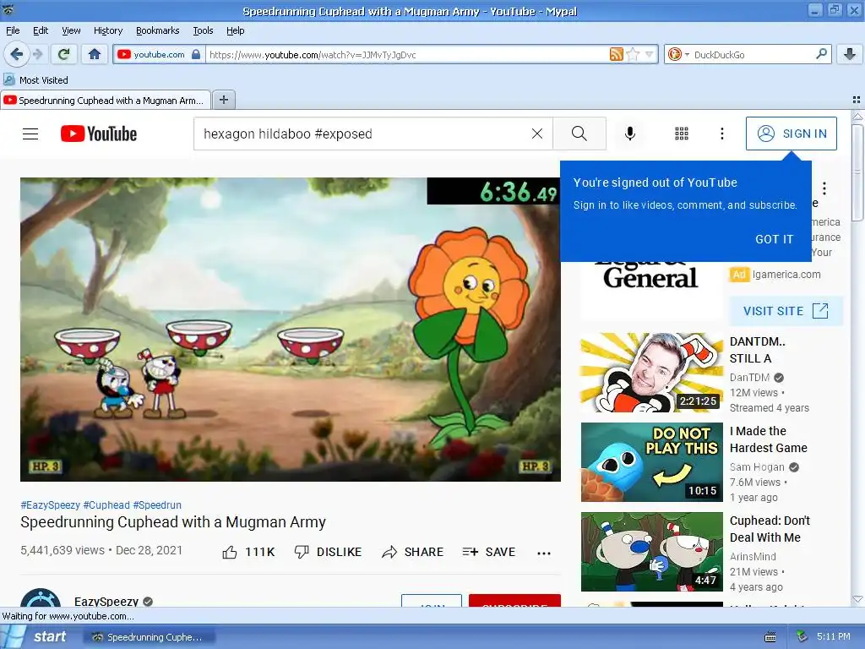865x649 pixels.
Task: Open the #Speedrun hashtag link
Action: tap(157, 505)
